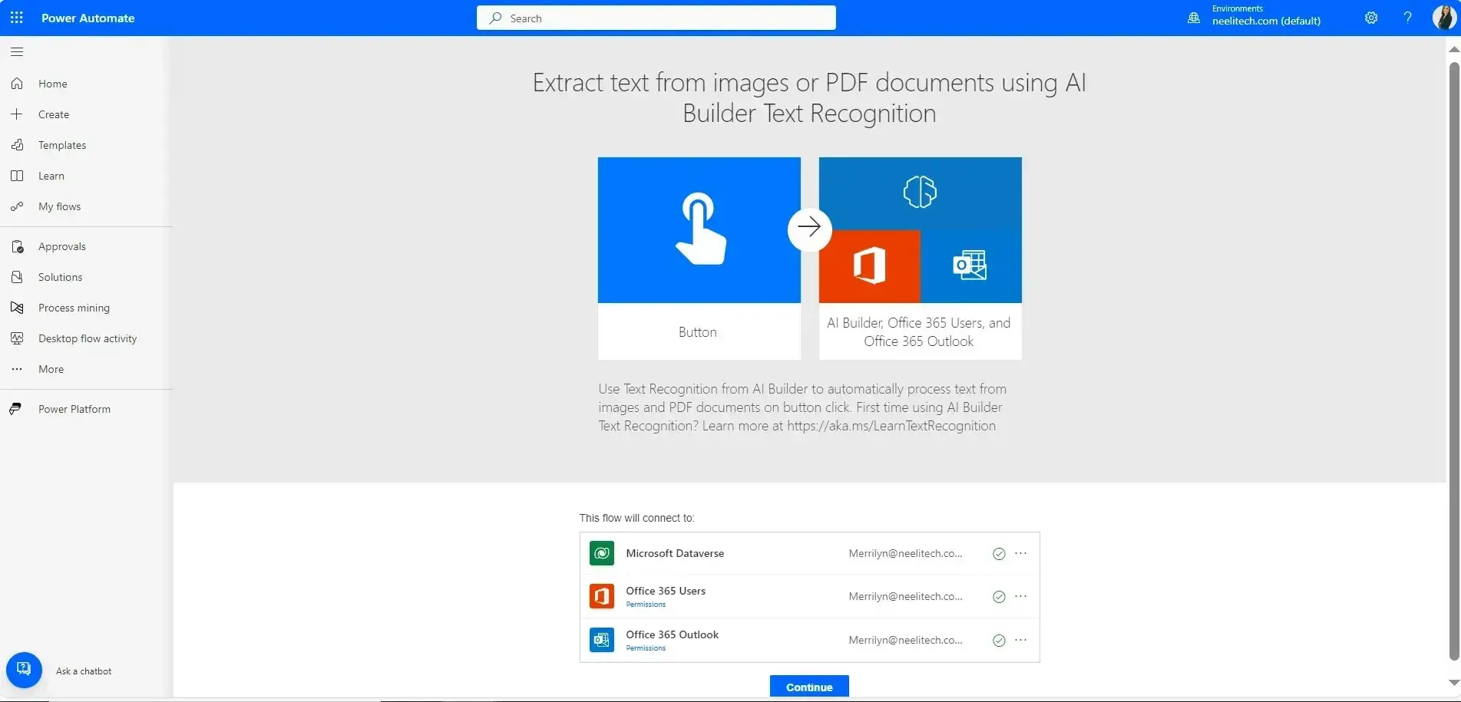Click the Microsoft Dataverse connector icon
This screenshot has height=702, width=1461.
coord(602,553)
